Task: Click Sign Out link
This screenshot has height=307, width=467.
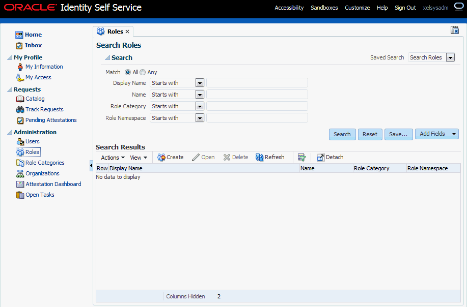Action: pyautogui.click(x=405, y=8)
